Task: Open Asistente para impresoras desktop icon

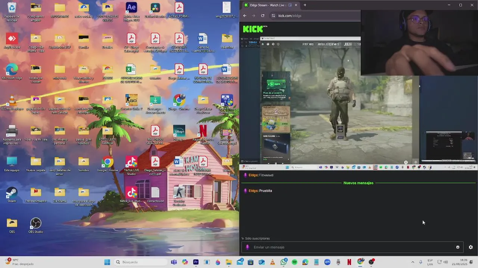Action: coord(12,135)
